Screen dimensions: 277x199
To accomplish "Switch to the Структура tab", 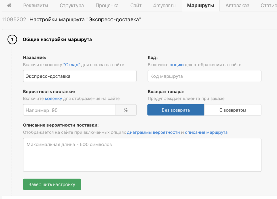I will pyautogui.click(x=72, y=6).
